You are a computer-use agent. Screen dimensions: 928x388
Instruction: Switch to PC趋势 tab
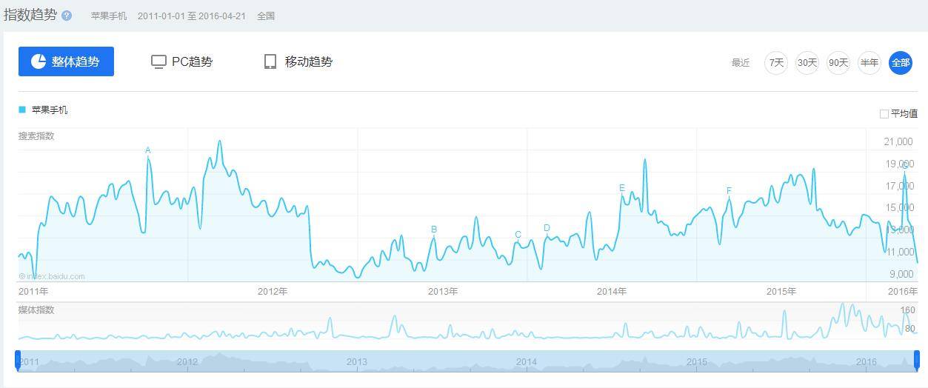tap(181, 61)
